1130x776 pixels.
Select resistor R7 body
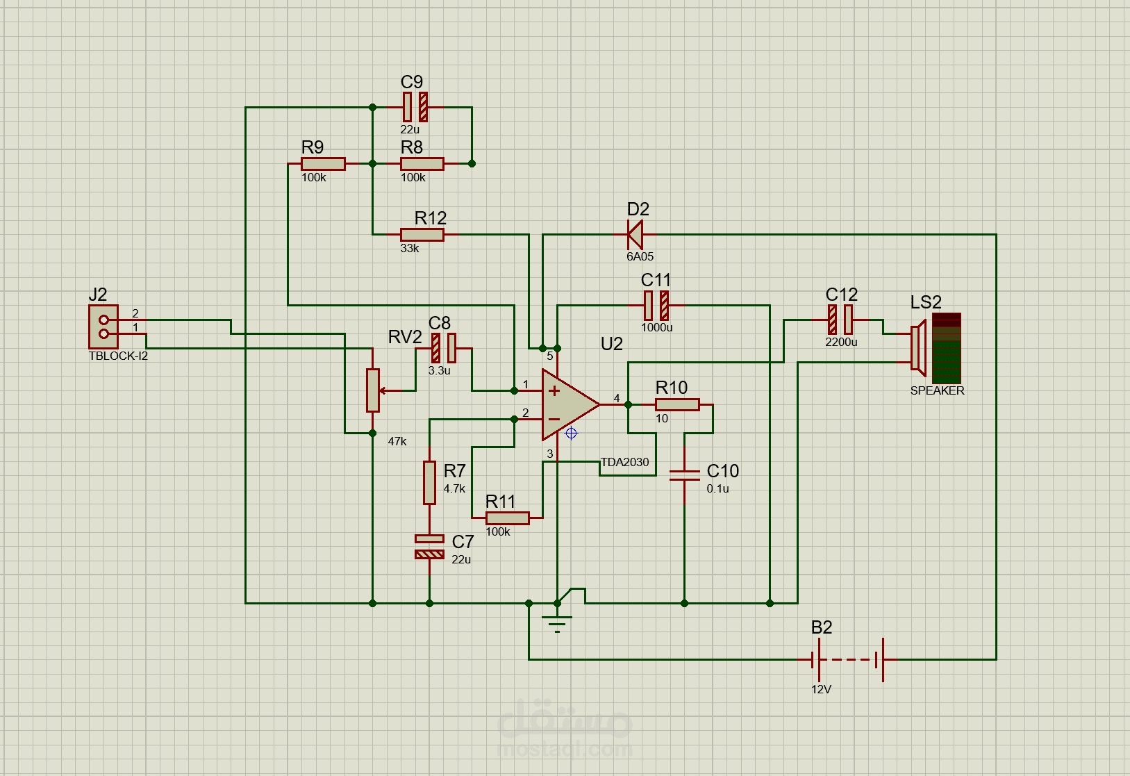pos(429,483)
